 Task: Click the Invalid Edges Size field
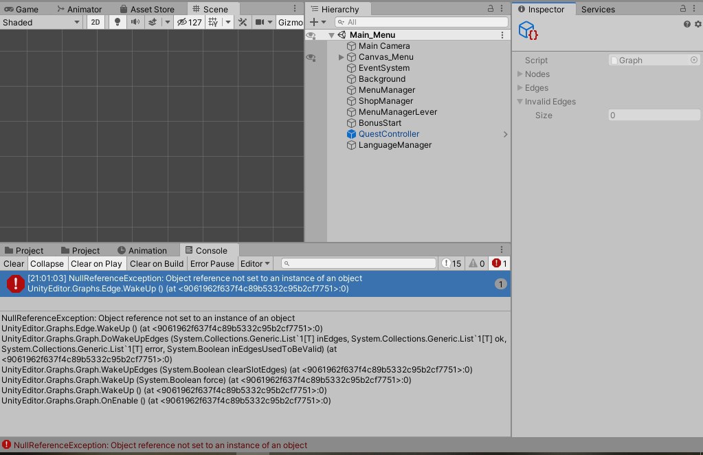[655, 115]
